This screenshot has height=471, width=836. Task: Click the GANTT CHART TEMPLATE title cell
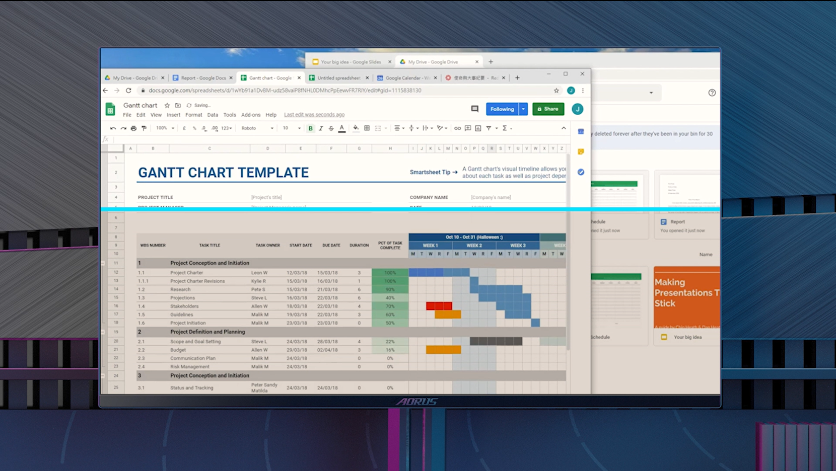click(223, 173)
